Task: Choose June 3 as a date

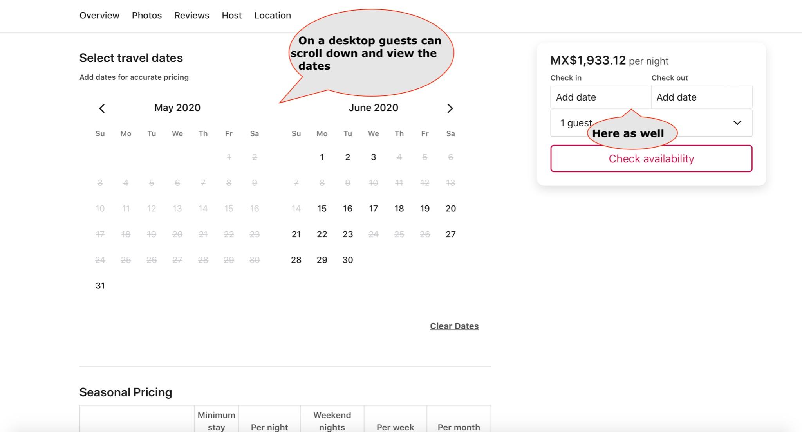Action: pos(373,157)
